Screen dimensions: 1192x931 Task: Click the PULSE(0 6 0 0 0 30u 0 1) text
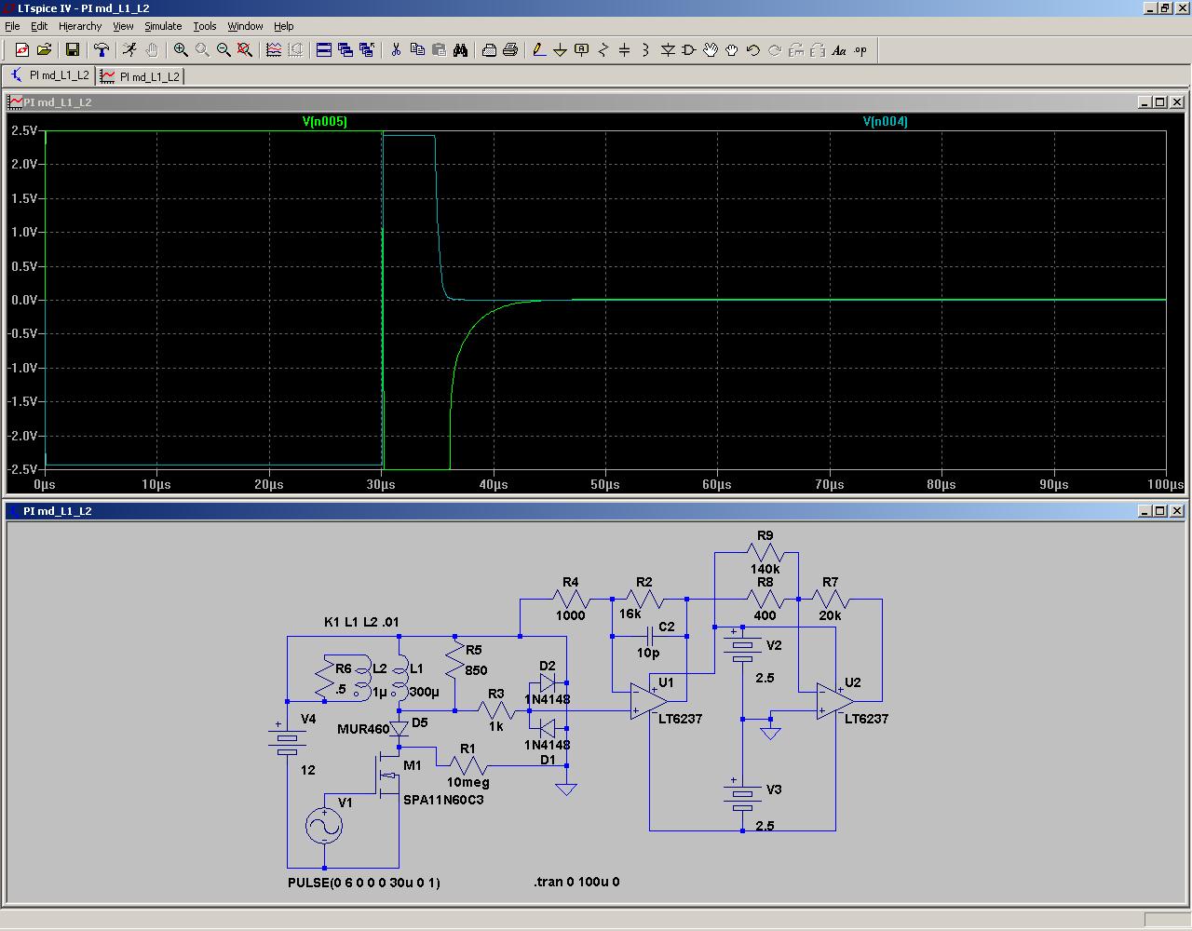pyautogui.click(x=364, y=883)
